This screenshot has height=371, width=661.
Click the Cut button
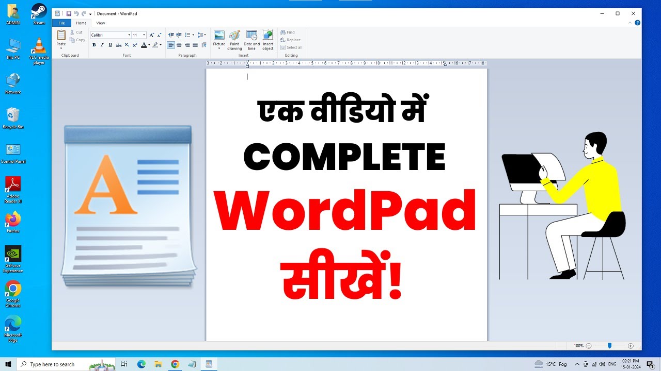[76, 32]
